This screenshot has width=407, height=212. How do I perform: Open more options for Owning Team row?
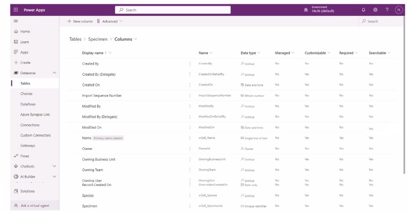(x=190, y=170)
